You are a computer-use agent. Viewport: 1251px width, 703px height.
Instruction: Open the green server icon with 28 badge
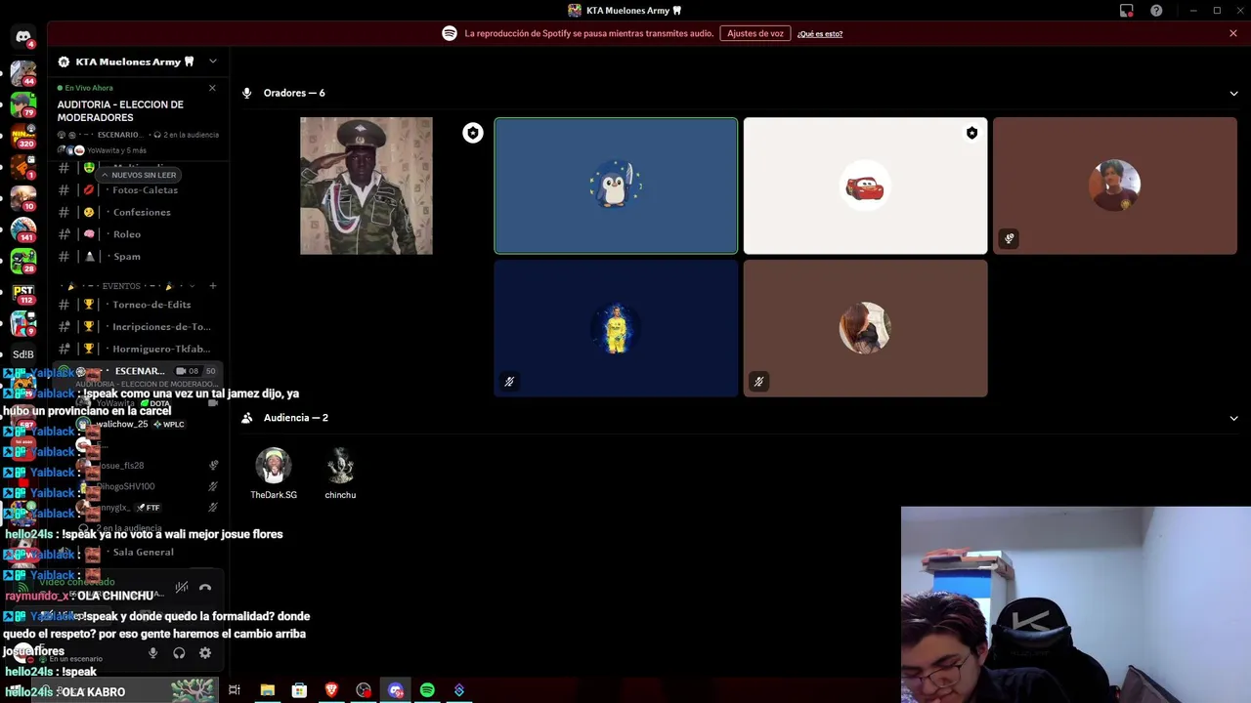click(x=23, y=261)
